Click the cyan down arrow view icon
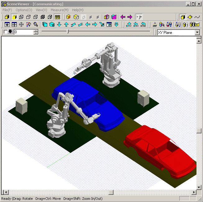 tap(59, 25)
